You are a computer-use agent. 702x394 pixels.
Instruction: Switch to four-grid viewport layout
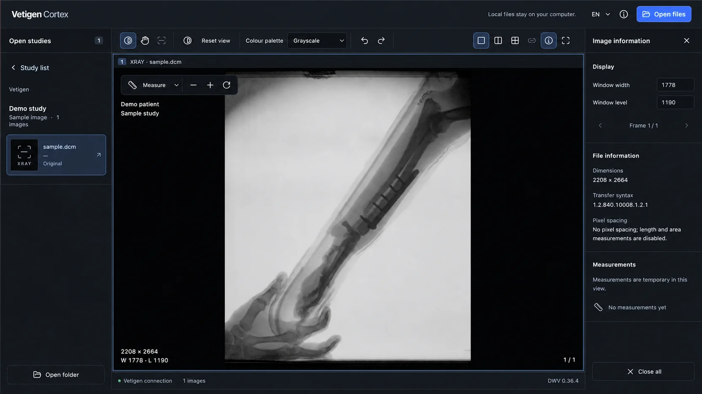515,40
